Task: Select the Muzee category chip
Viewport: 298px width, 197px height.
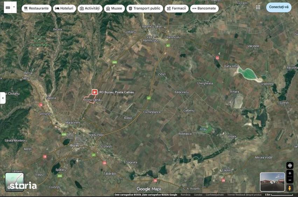Action: pos(114,8)
